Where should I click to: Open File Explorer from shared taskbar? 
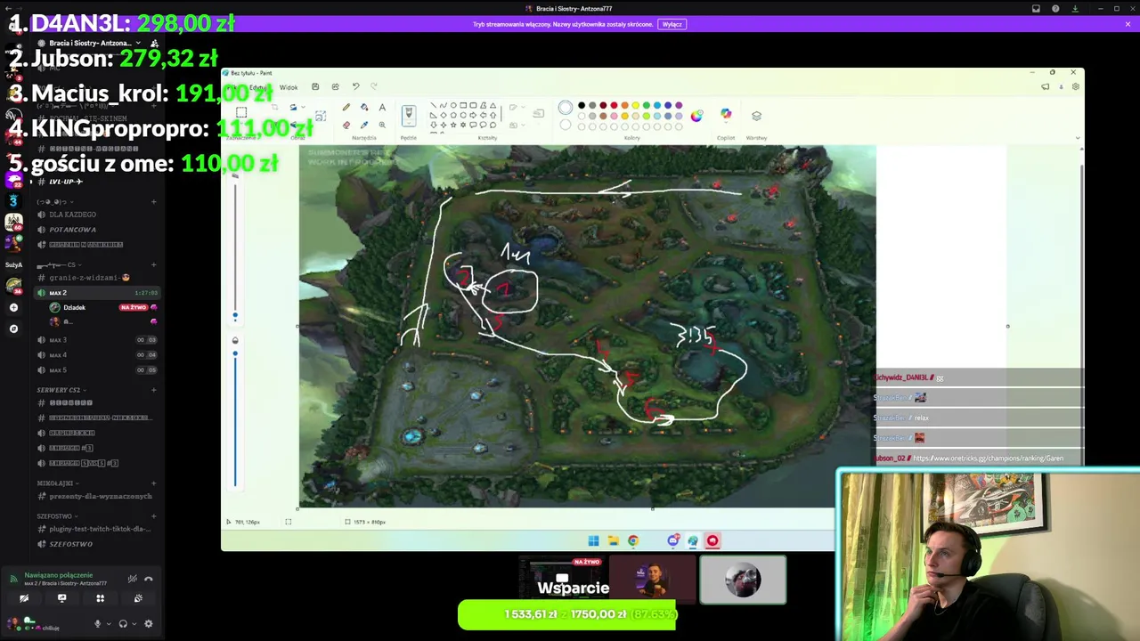click(613, 540)
